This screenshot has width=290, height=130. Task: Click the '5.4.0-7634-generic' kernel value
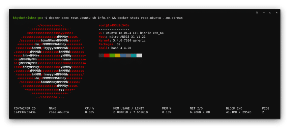(x=129, y=41)
